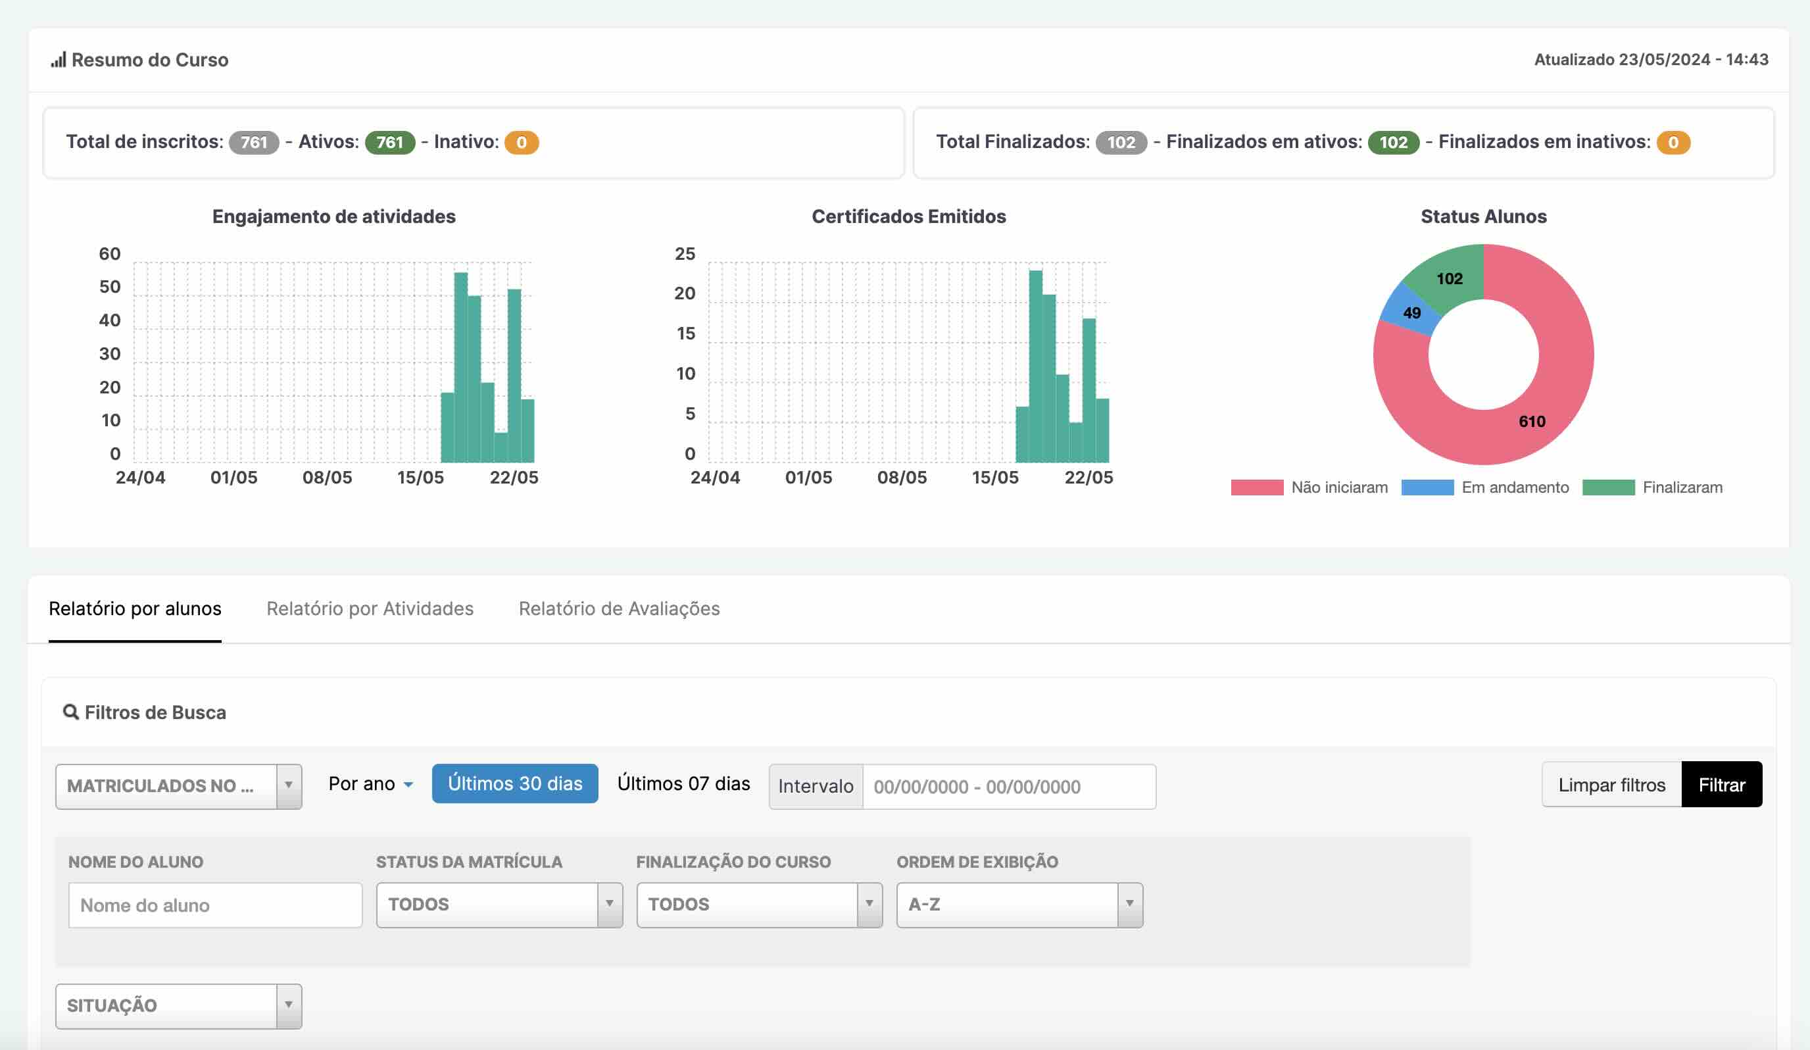Click the grey 761 Total de inscritos badge
1810x1050 pixels.
[253, 142]
